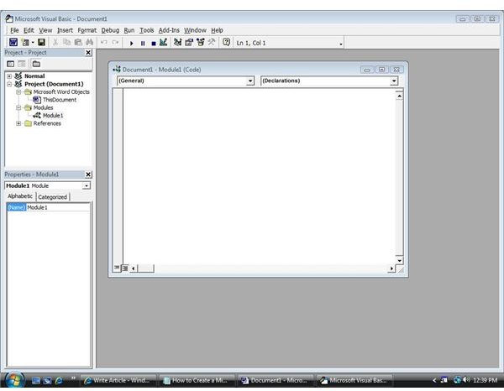The width and height of the screenshot is (504, 391).
Task: Collapse the Microsoft Word Objects folder
Action: click(18, 91)
